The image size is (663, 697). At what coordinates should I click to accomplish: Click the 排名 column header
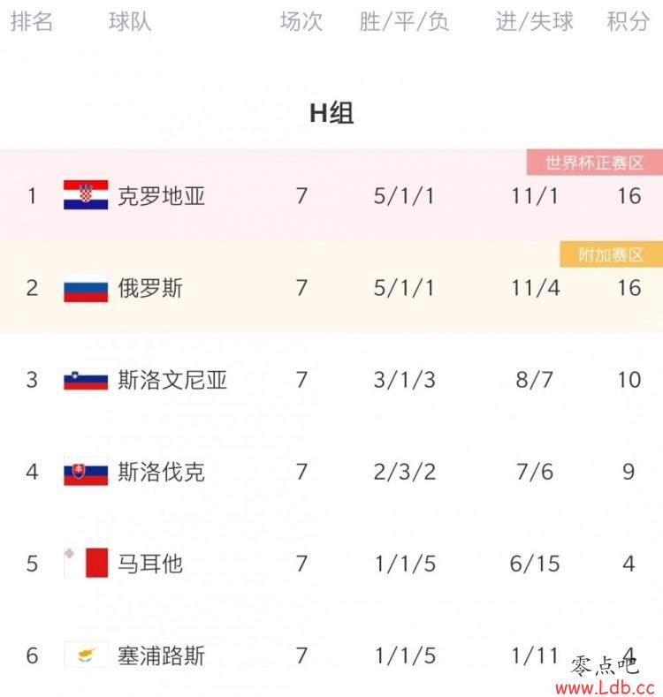pyautogui.click(x=32, y=21)
